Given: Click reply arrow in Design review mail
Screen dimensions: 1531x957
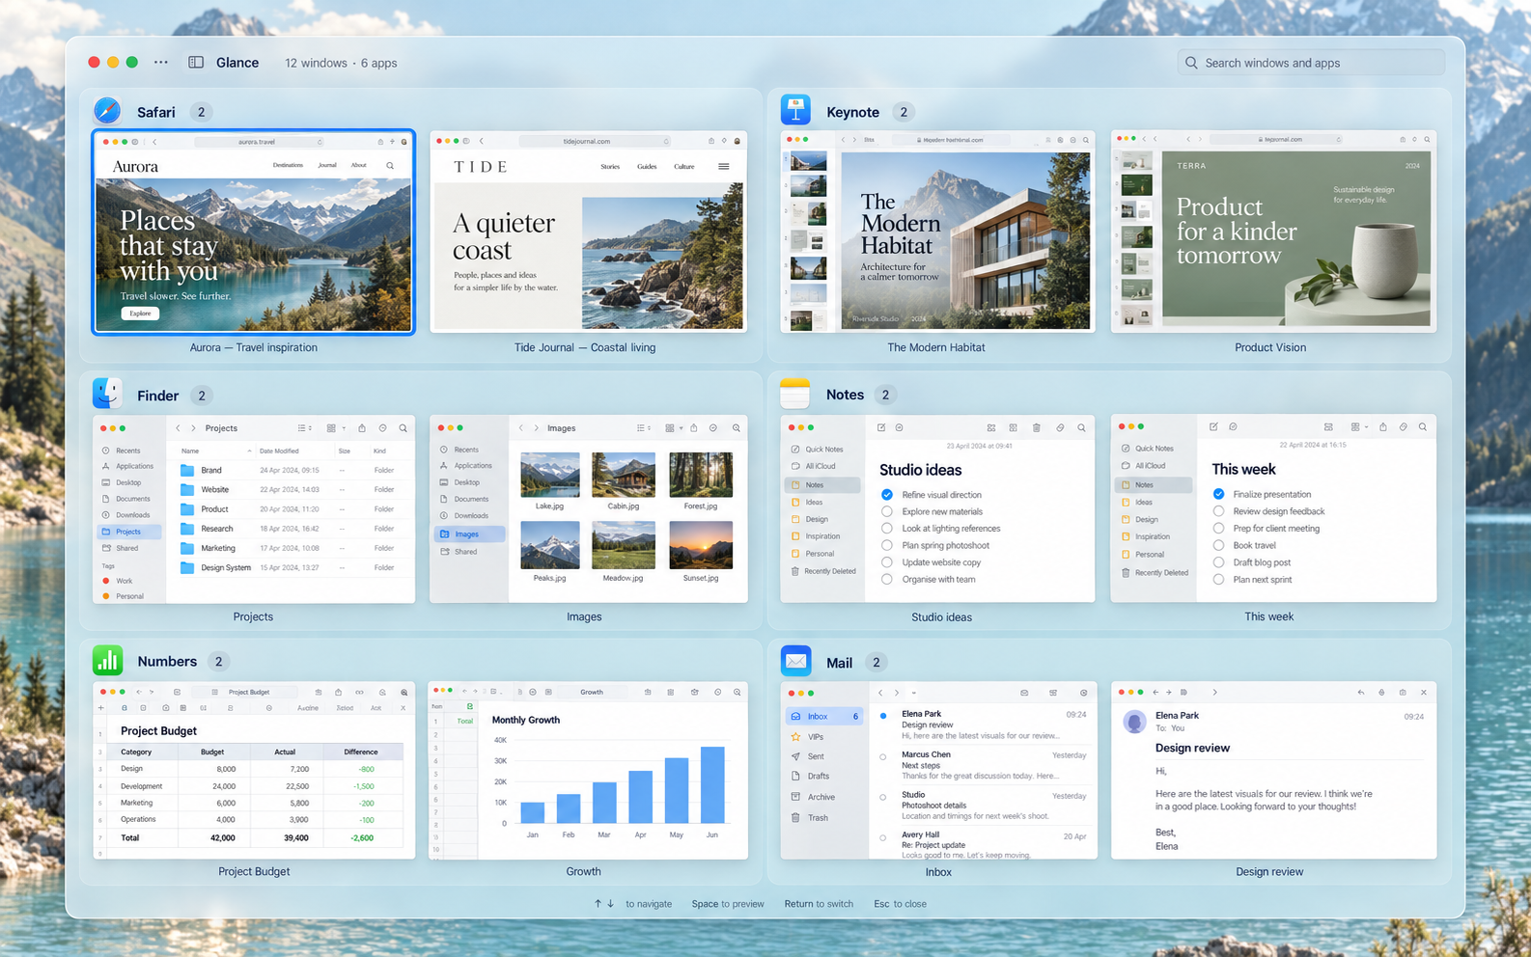Looking at the screenshot, I should pyautogui.click(x=1360, y=692).
